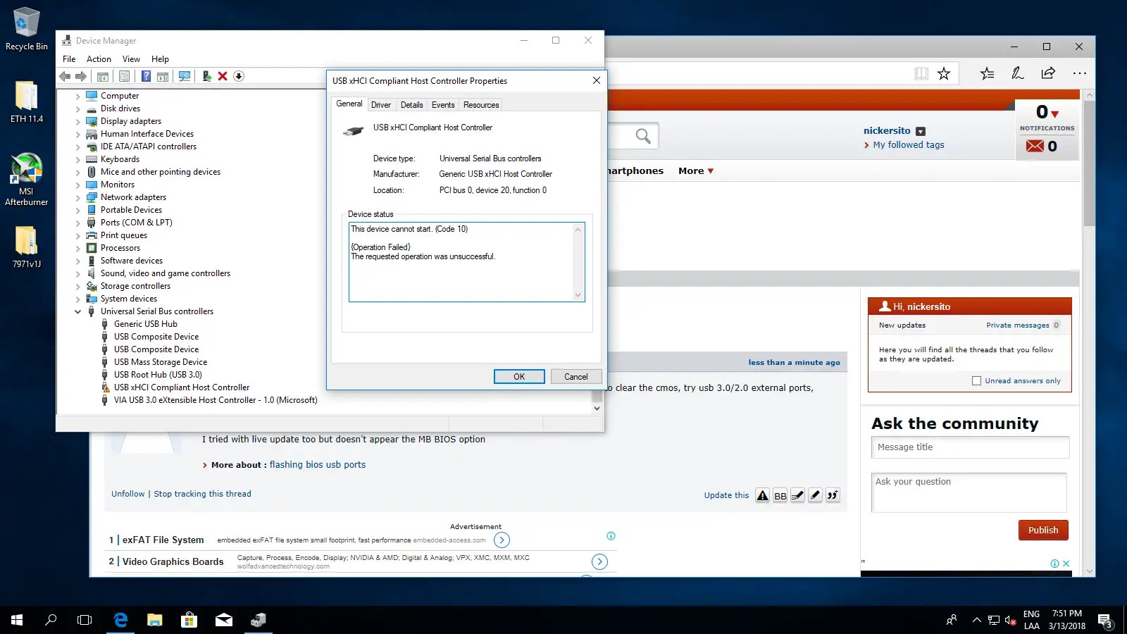
Task: Open File Explorer from the taskbar
Action: click(x=155, y=620)
